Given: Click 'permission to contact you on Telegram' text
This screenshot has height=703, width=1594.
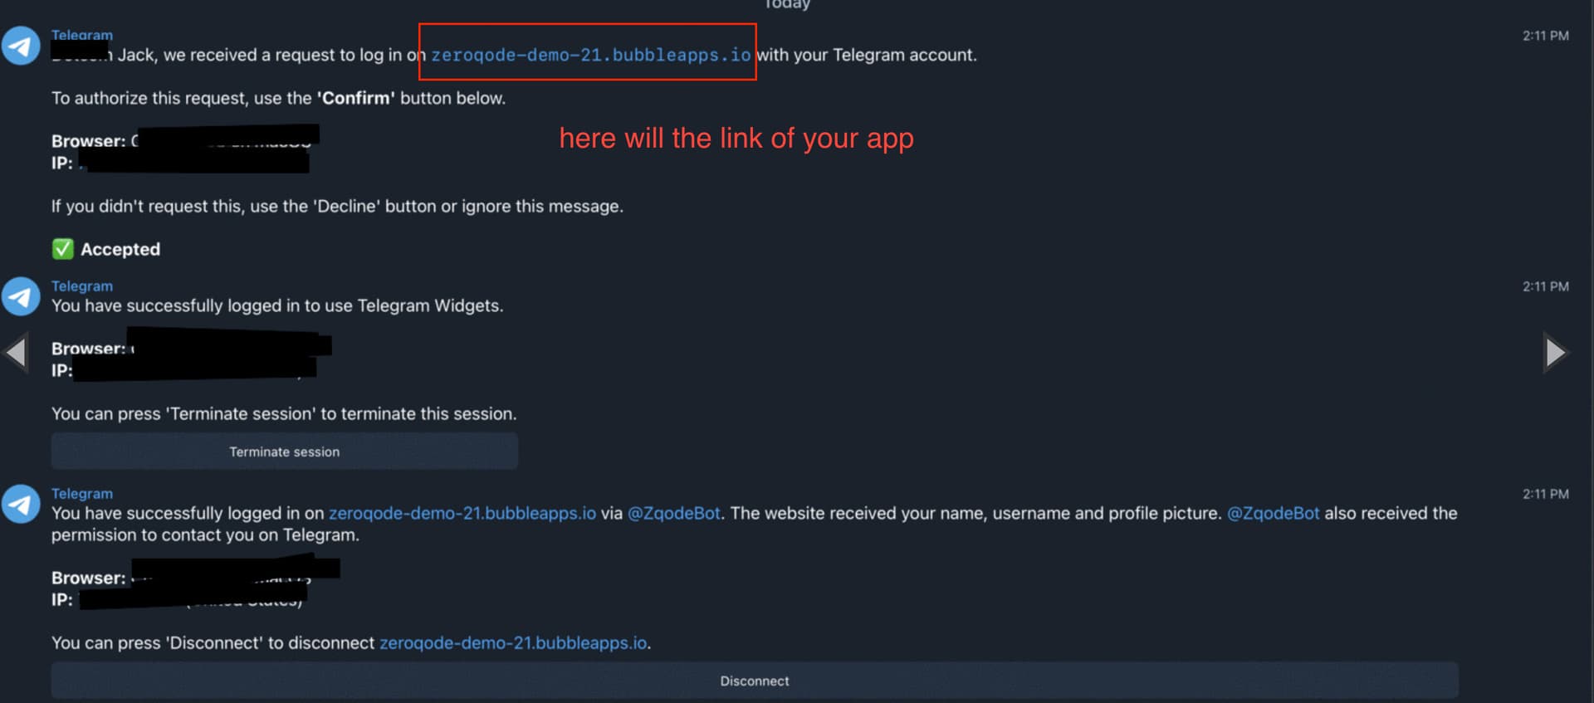Looking at the screenshot, I should pos(205,535).
